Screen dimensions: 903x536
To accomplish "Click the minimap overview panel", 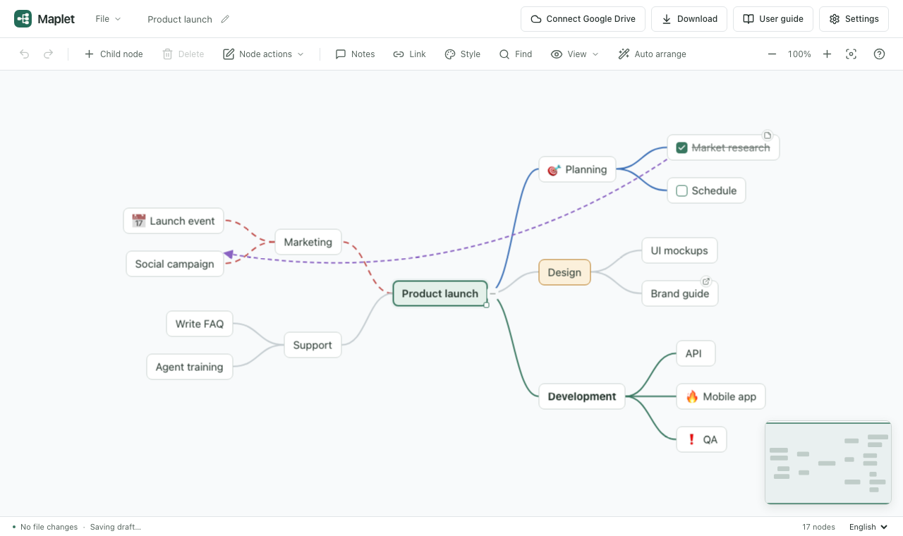I will coord(828,463).
